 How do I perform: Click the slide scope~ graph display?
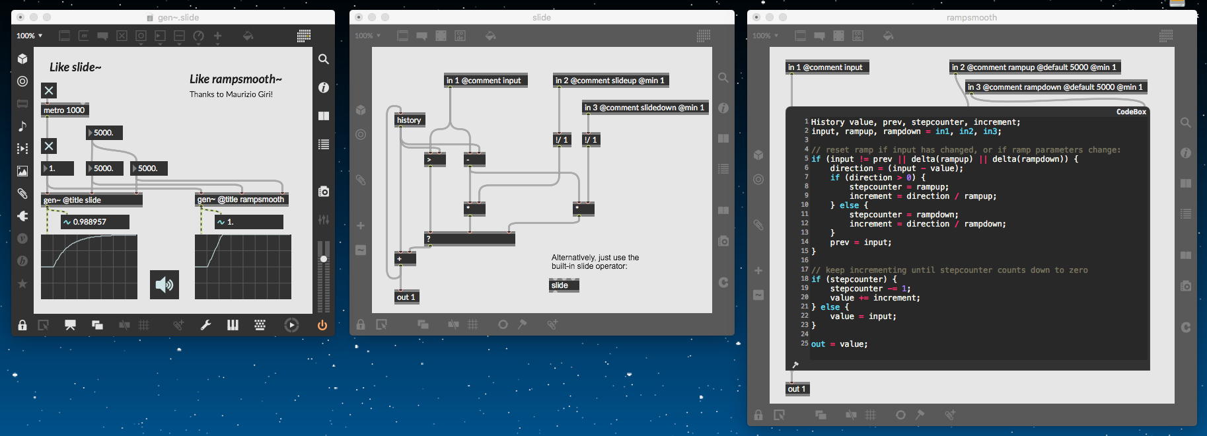[89, 267]
